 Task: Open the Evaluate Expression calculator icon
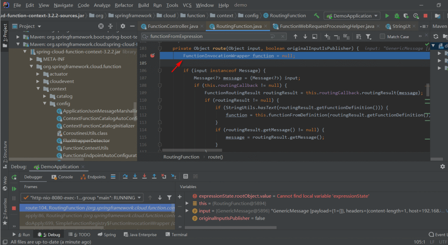click(185, 176)
